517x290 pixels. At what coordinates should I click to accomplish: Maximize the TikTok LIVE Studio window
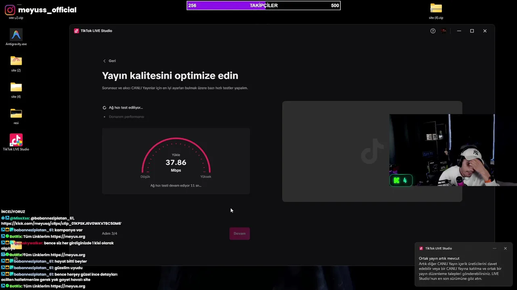tap(472, 31)
